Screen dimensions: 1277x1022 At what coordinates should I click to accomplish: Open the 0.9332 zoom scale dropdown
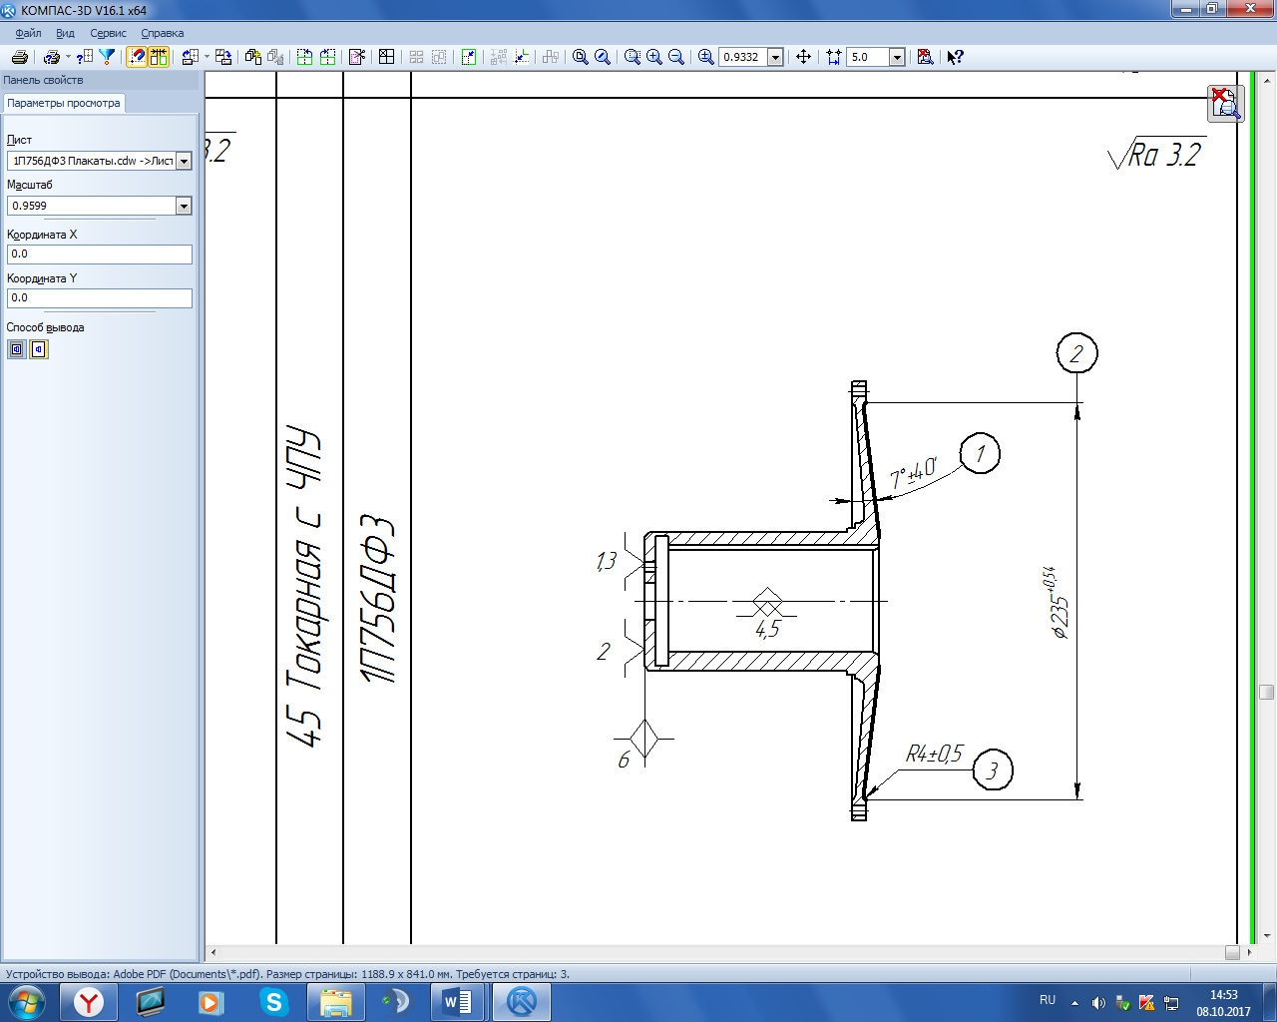[775, 57]
